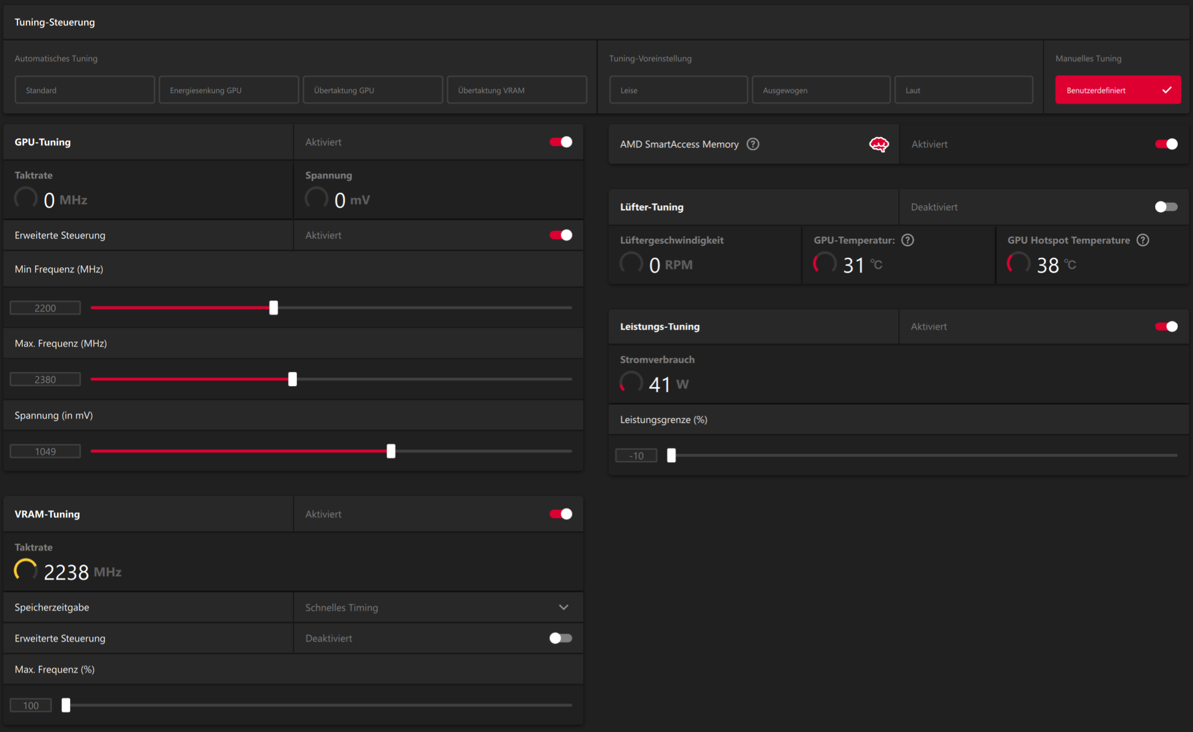This screenshot has width=1193, height=732.
Task: Click the AMD SmartAccess Memory brain icon
Action: coord(879,144)
